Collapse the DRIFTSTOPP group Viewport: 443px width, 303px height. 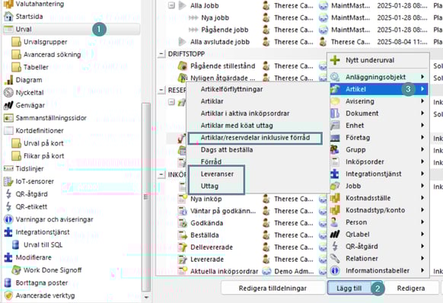click(x=161, y=54)
